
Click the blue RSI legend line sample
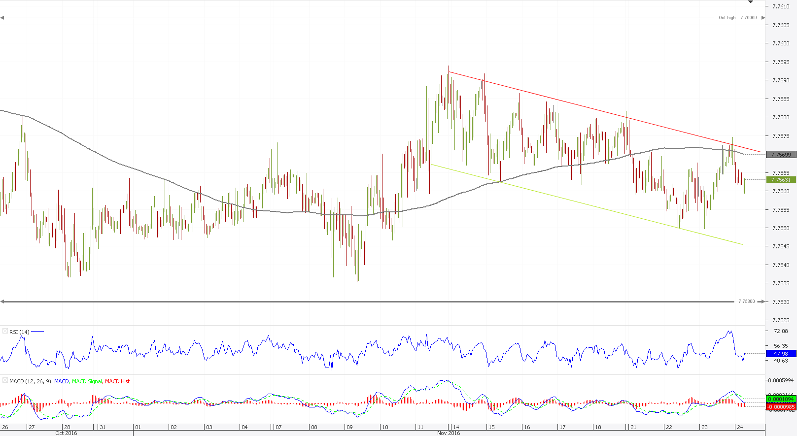tap(38, 332)
